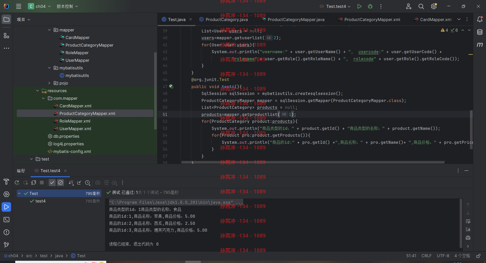Screen dimensions: 486x263
Task: Switch to ProductCategoryMapper.xml editor tab
Action: pos(369,19)
